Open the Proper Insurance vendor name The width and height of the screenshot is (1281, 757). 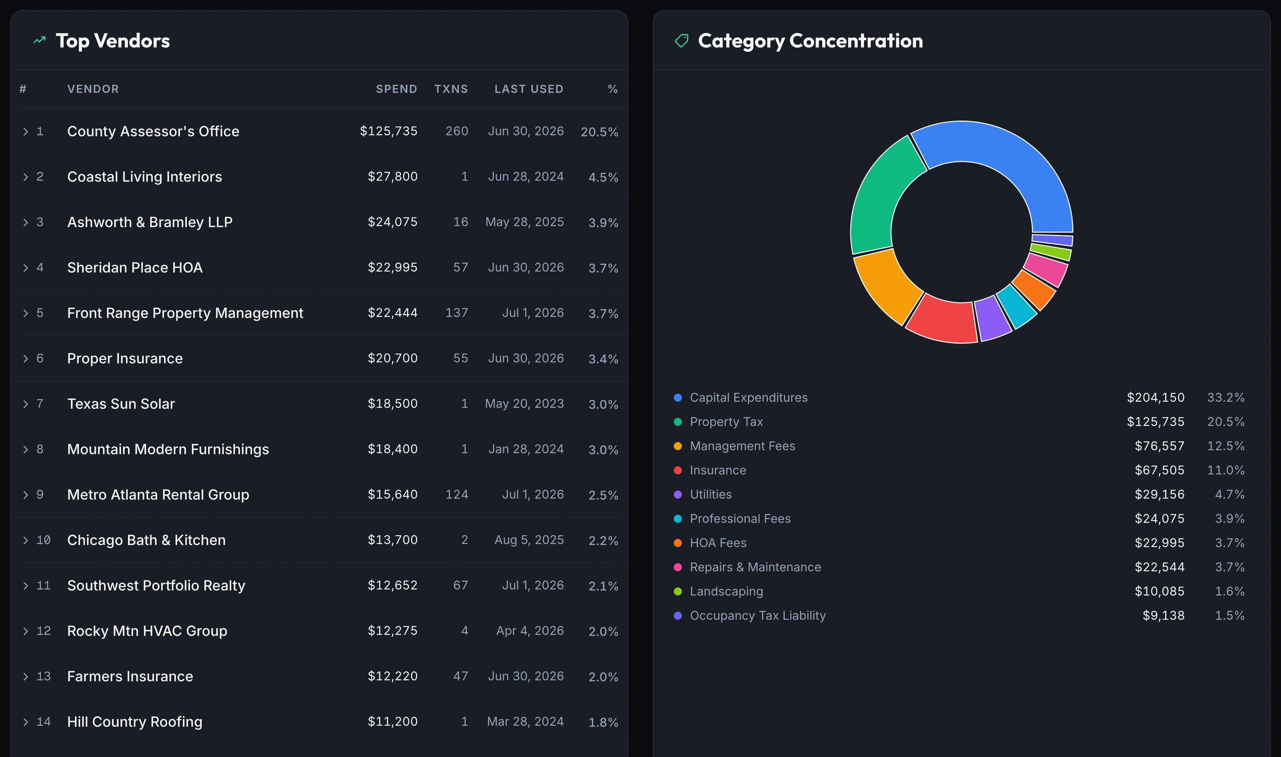click(x=125, y=358)
